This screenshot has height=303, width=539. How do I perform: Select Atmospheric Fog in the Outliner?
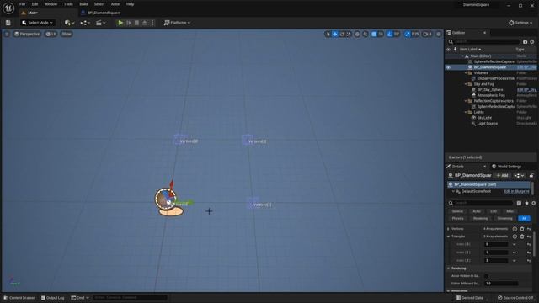click(x=491, y=95)
